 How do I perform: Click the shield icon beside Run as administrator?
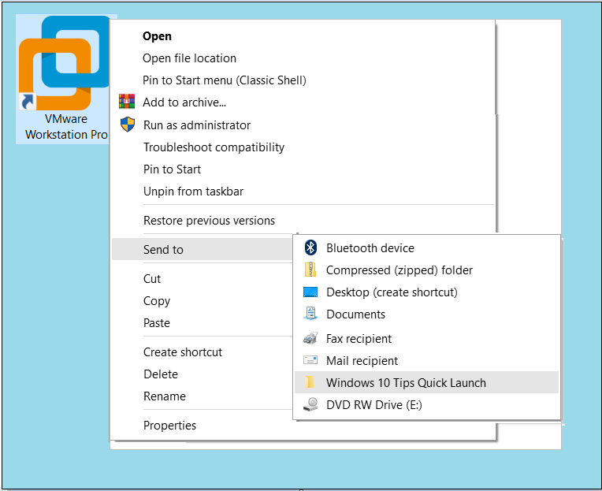128,125
